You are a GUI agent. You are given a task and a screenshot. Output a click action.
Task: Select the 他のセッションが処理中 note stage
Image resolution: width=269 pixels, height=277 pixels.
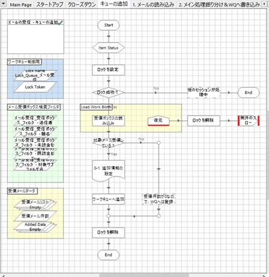click(203, 92)
